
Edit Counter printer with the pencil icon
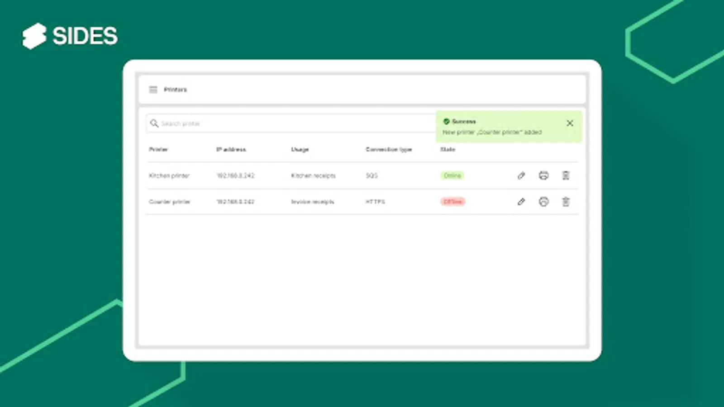click(x=521, y=202)
